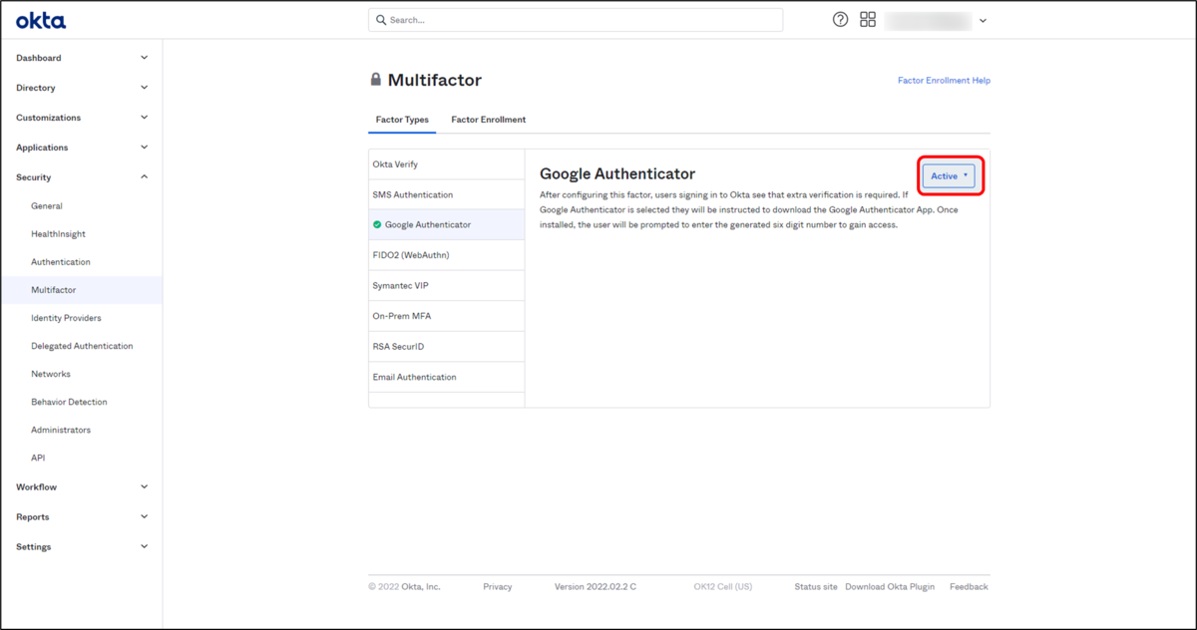Expand the Reports menu
1197x630 pixels.
[82, 517]
